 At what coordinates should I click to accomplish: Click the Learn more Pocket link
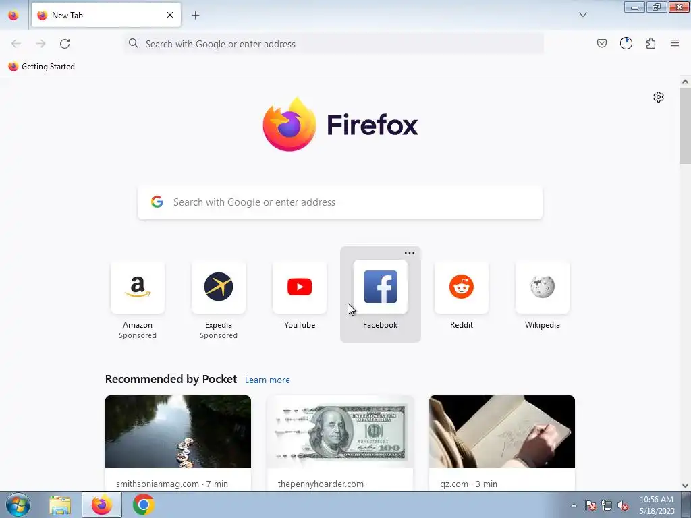point(267,380)
